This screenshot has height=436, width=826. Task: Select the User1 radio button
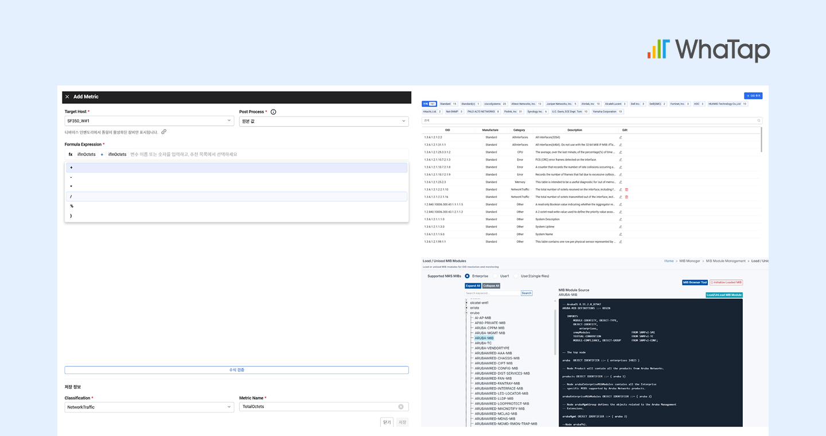[x=496, y=276]
